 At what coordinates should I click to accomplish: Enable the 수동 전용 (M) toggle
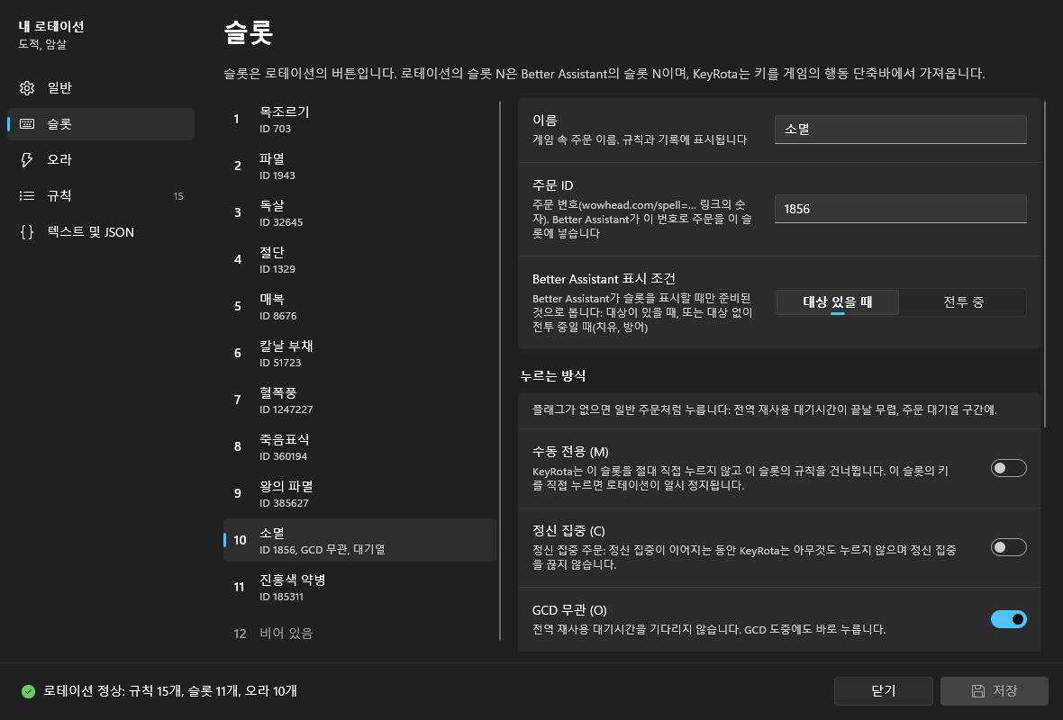click(1008, 468)
